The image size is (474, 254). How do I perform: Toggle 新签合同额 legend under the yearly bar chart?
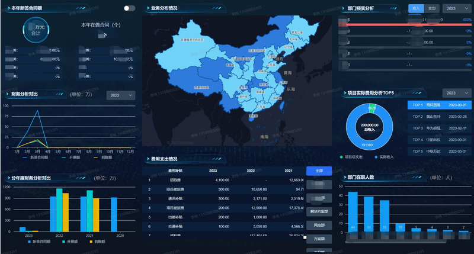tap(39, 242)
